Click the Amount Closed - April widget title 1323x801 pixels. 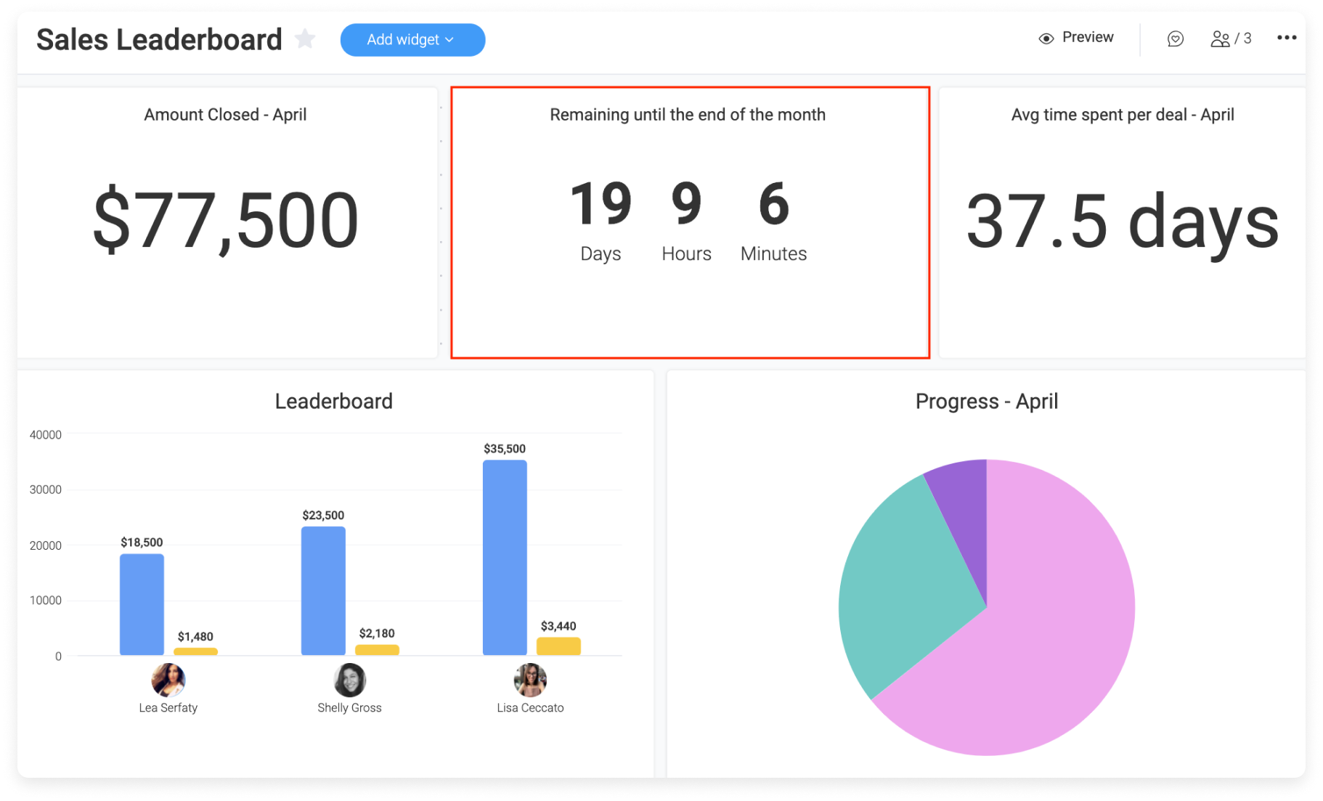(226, 114)
